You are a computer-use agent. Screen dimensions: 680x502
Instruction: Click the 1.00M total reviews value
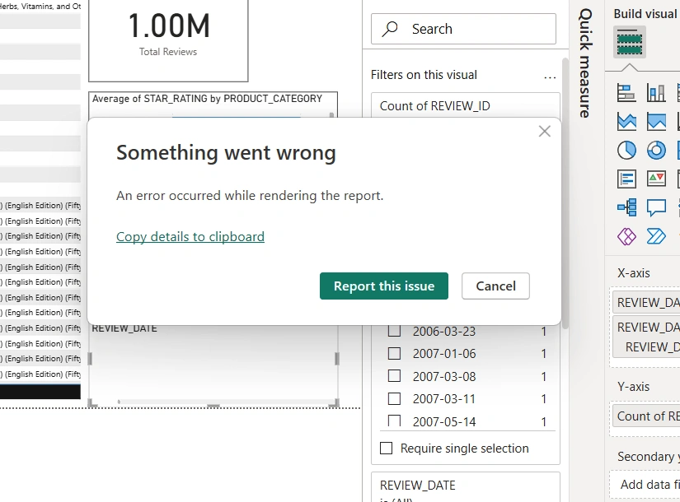(169, 26)
